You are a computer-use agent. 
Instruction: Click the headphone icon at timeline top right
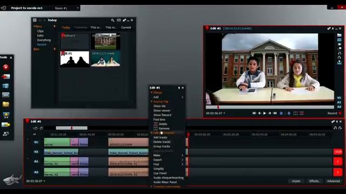(335, 128)
